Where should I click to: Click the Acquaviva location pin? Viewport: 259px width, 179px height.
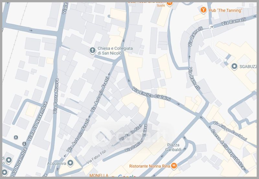click(70, 162)
